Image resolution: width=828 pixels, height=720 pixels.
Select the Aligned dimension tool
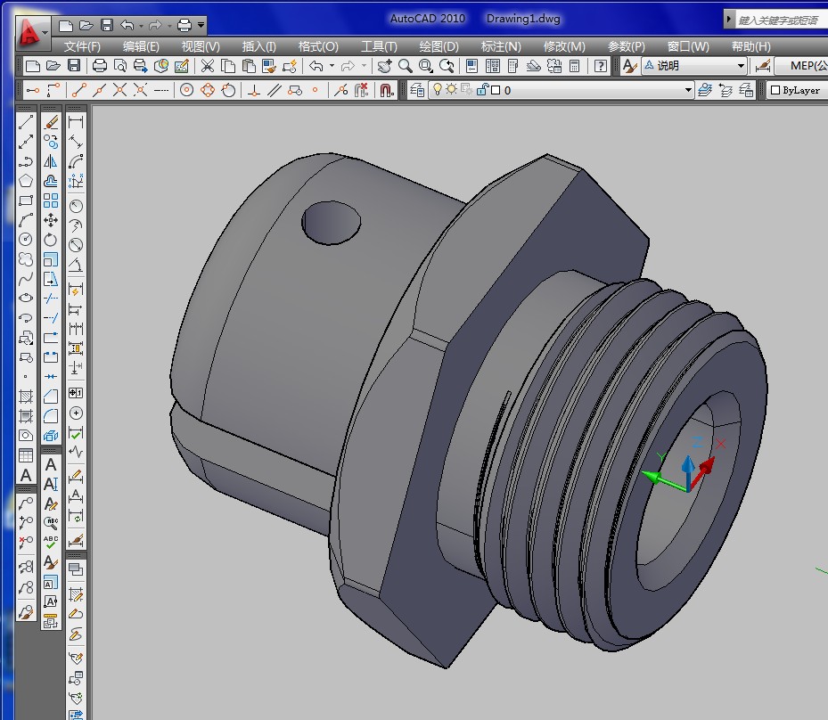tap(76, 142)
